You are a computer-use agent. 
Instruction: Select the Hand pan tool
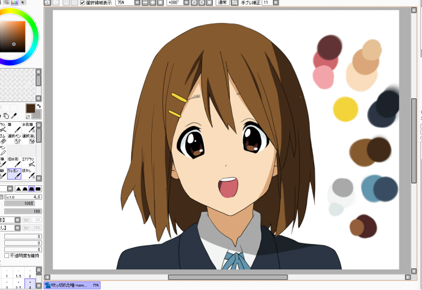coord(6,116)
